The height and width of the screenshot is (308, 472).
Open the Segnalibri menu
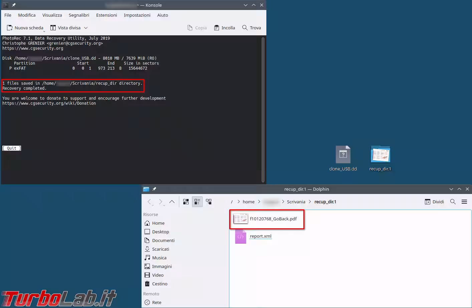click(x=79, y=15)
